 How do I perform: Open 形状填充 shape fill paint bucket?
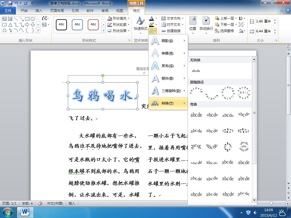click(x=110, y=18)
